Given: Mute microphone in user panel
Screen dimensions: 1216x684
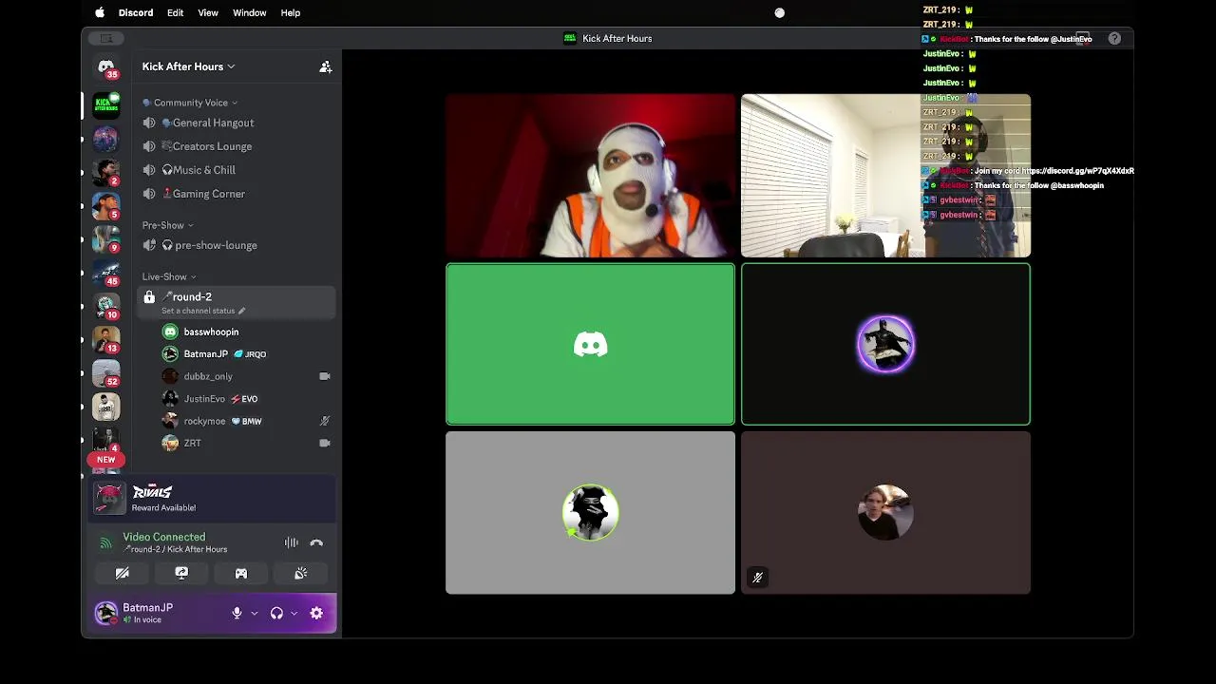Looking at the screenshot, I should (x=237, y=614).
